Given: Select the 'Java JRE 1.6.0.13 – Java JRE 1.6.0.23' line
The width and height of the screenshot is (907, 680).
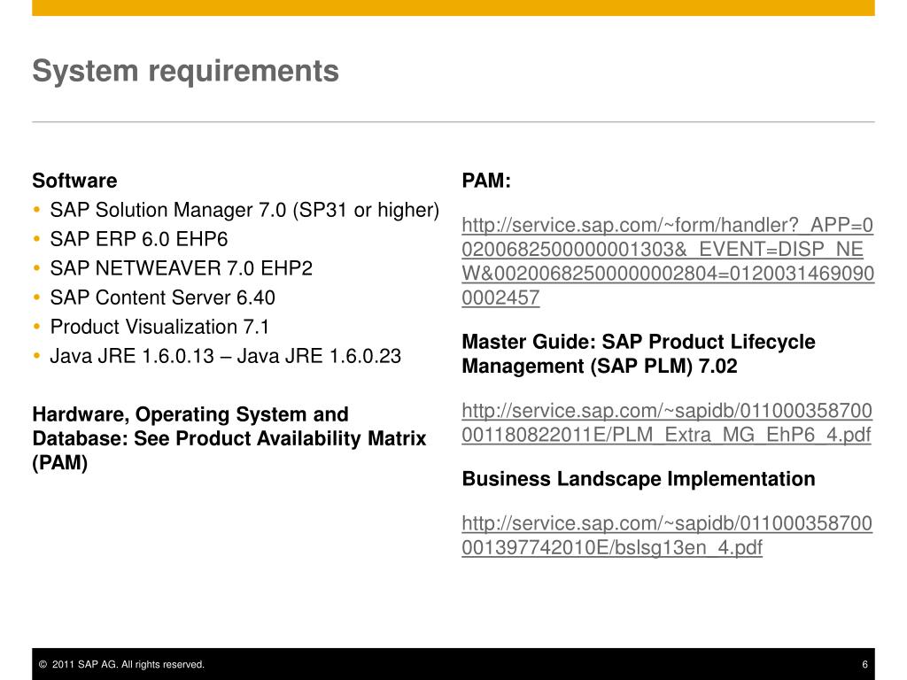Looking at the screenshot, I should pyautogui.click(x=226, y=356).
